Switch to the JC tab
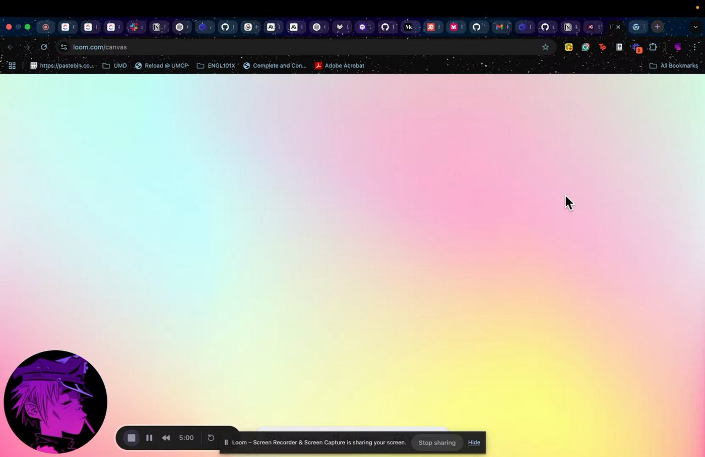Screen dimensions: 705x457 tap(593, 27)
